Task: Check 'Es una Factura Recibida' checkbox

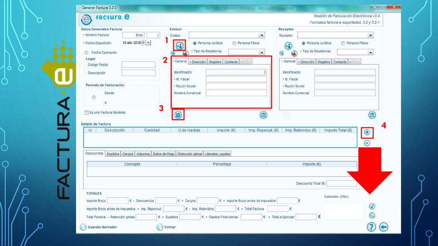Action: (86, 112)
